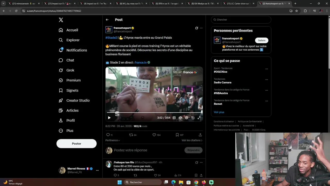Open more options for #NBAextra trend
This screenshot has width=330, height=186.
(x=267, y=90)
